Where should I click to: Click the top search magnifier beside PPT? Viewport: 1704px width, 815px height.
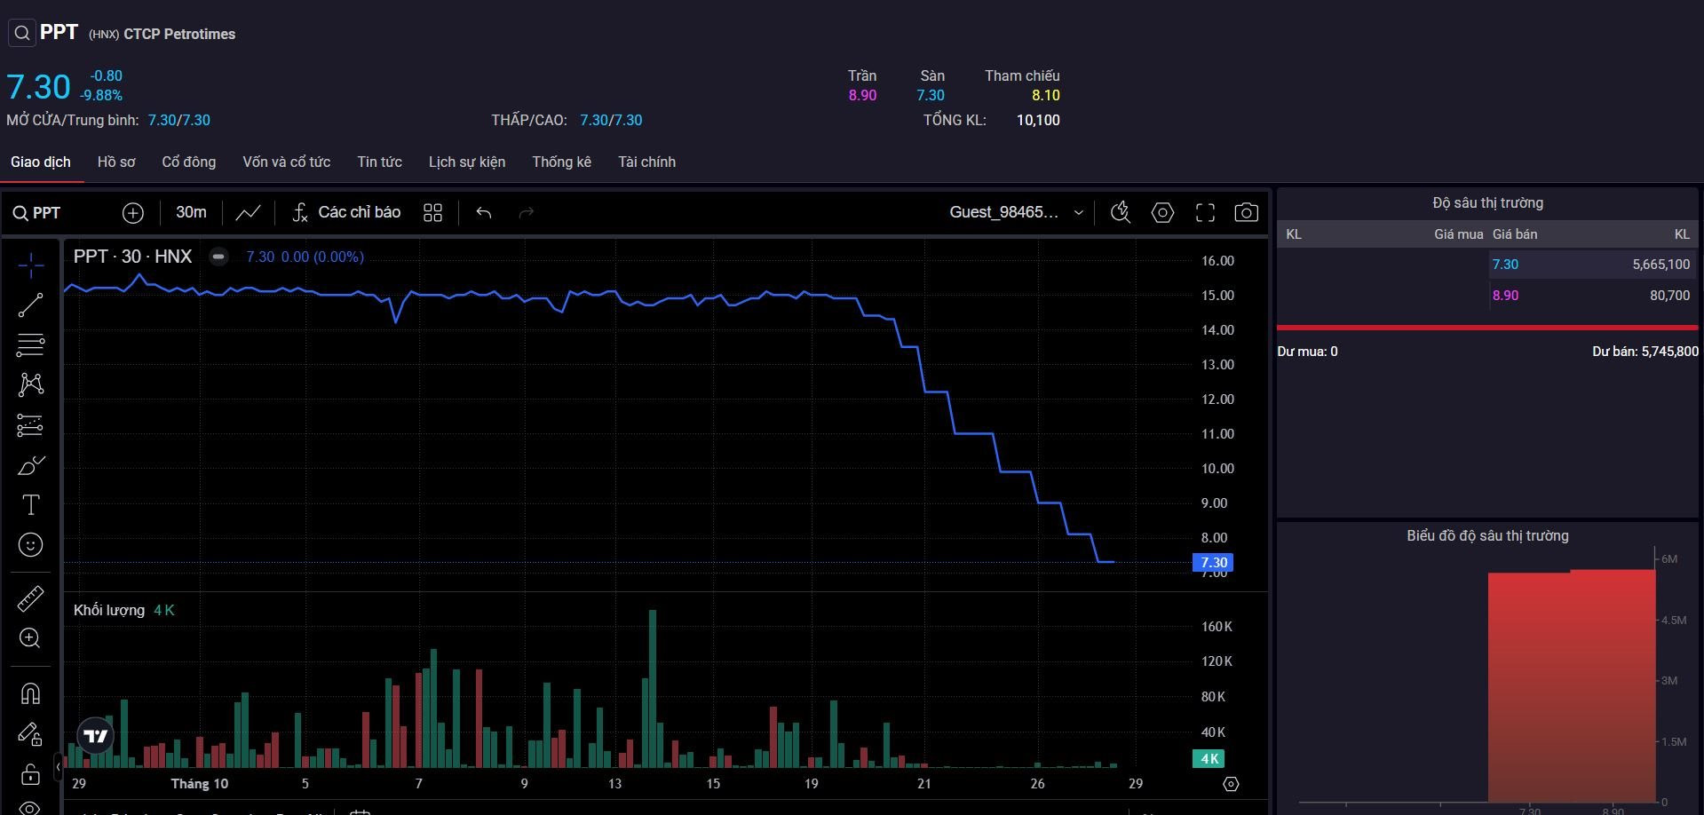(21, 34)
